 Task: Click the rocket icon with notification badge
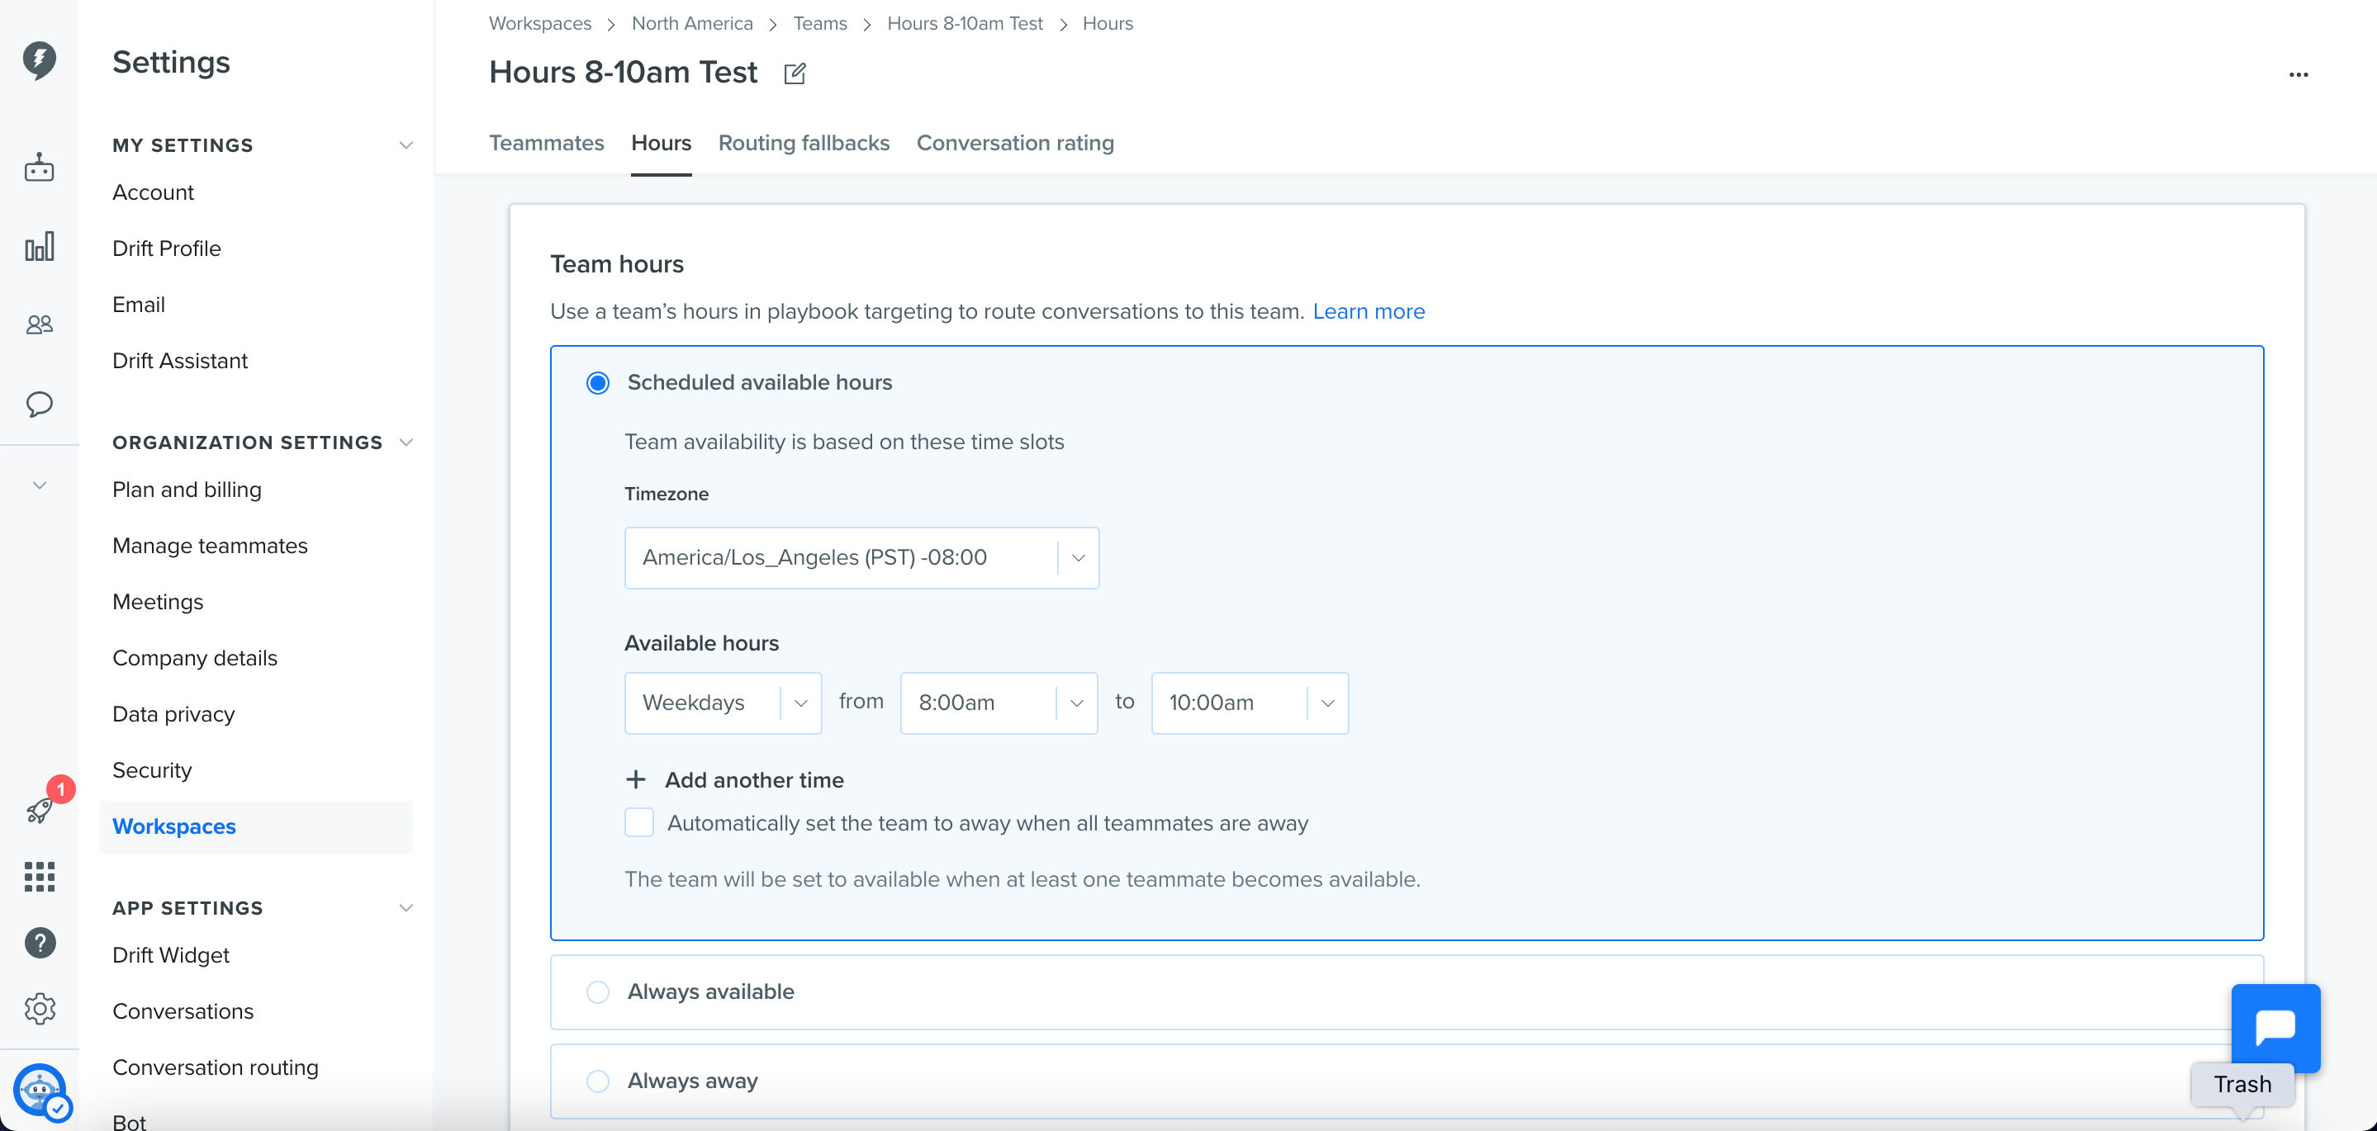click(x=40, y=810)
